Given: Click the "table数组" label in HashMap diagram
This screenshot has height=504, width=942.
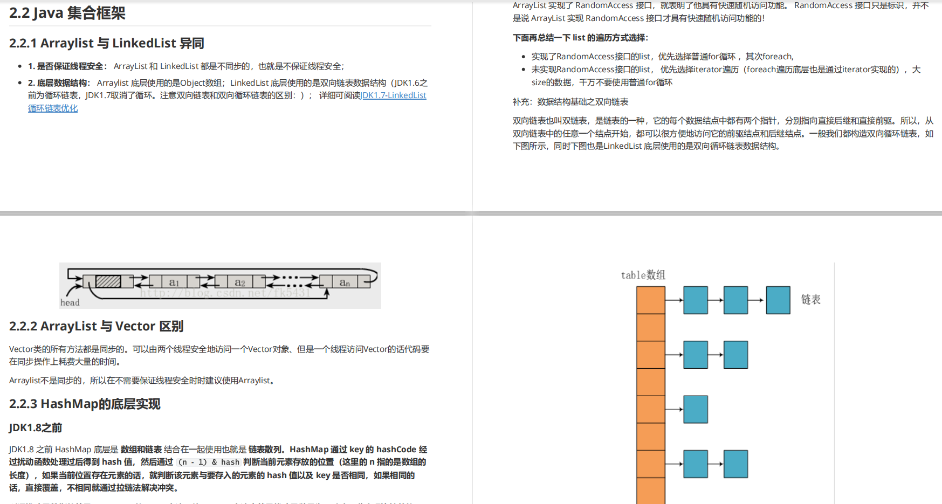Looking at the screenshot, I should coord(643,275).
